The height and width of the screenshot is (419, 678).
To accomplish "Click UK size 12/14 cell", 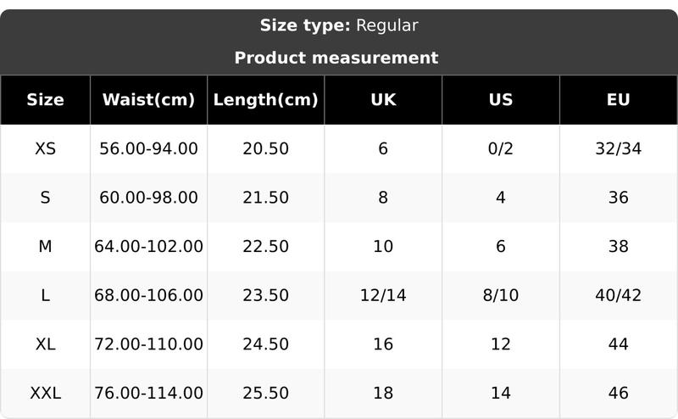I will (x=383, y=295).
